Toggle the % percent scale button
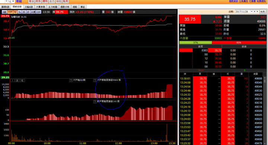Image resolution: width=268 pixels, height=145 pixels. tap(19, 12)
